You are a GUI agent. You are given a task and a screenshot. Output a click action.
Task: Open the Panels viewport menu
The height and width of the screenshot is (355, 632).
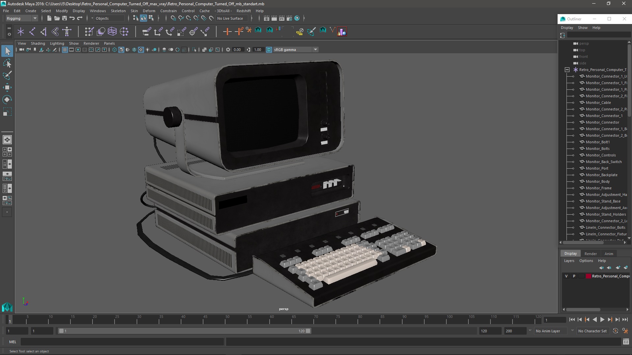(x=109, y=43)
